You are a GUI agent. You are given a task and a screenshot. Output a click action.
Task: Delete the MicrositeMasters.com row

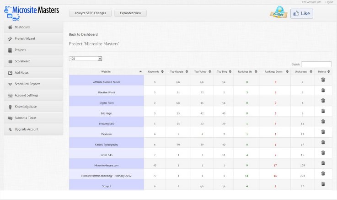[323, 163]
